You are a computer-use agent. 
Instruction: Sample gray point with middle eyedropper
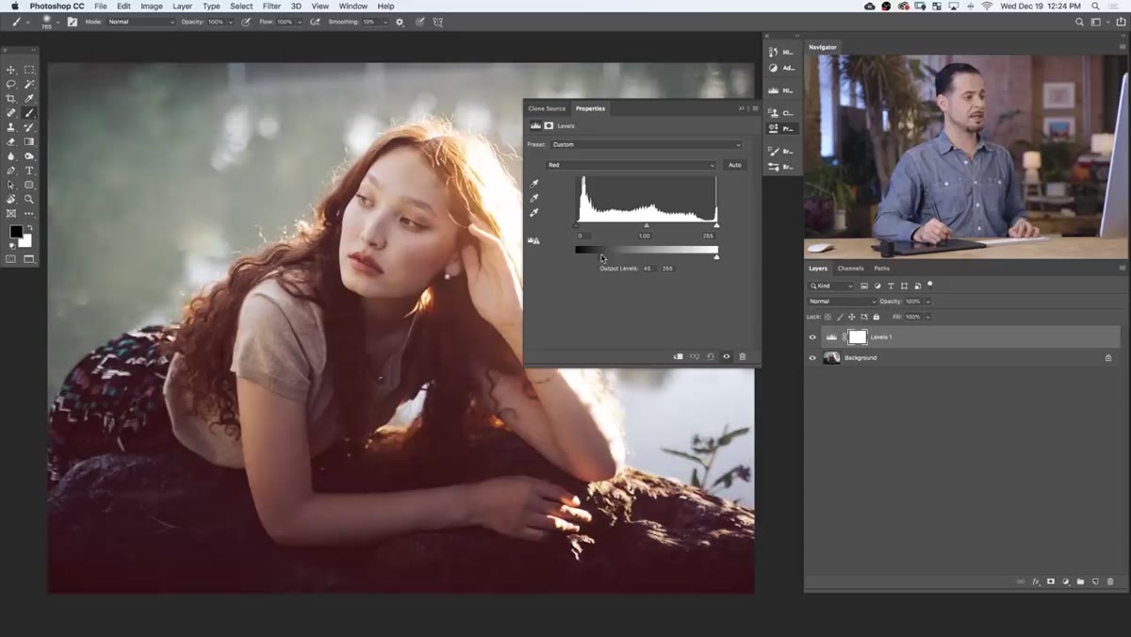534,198
